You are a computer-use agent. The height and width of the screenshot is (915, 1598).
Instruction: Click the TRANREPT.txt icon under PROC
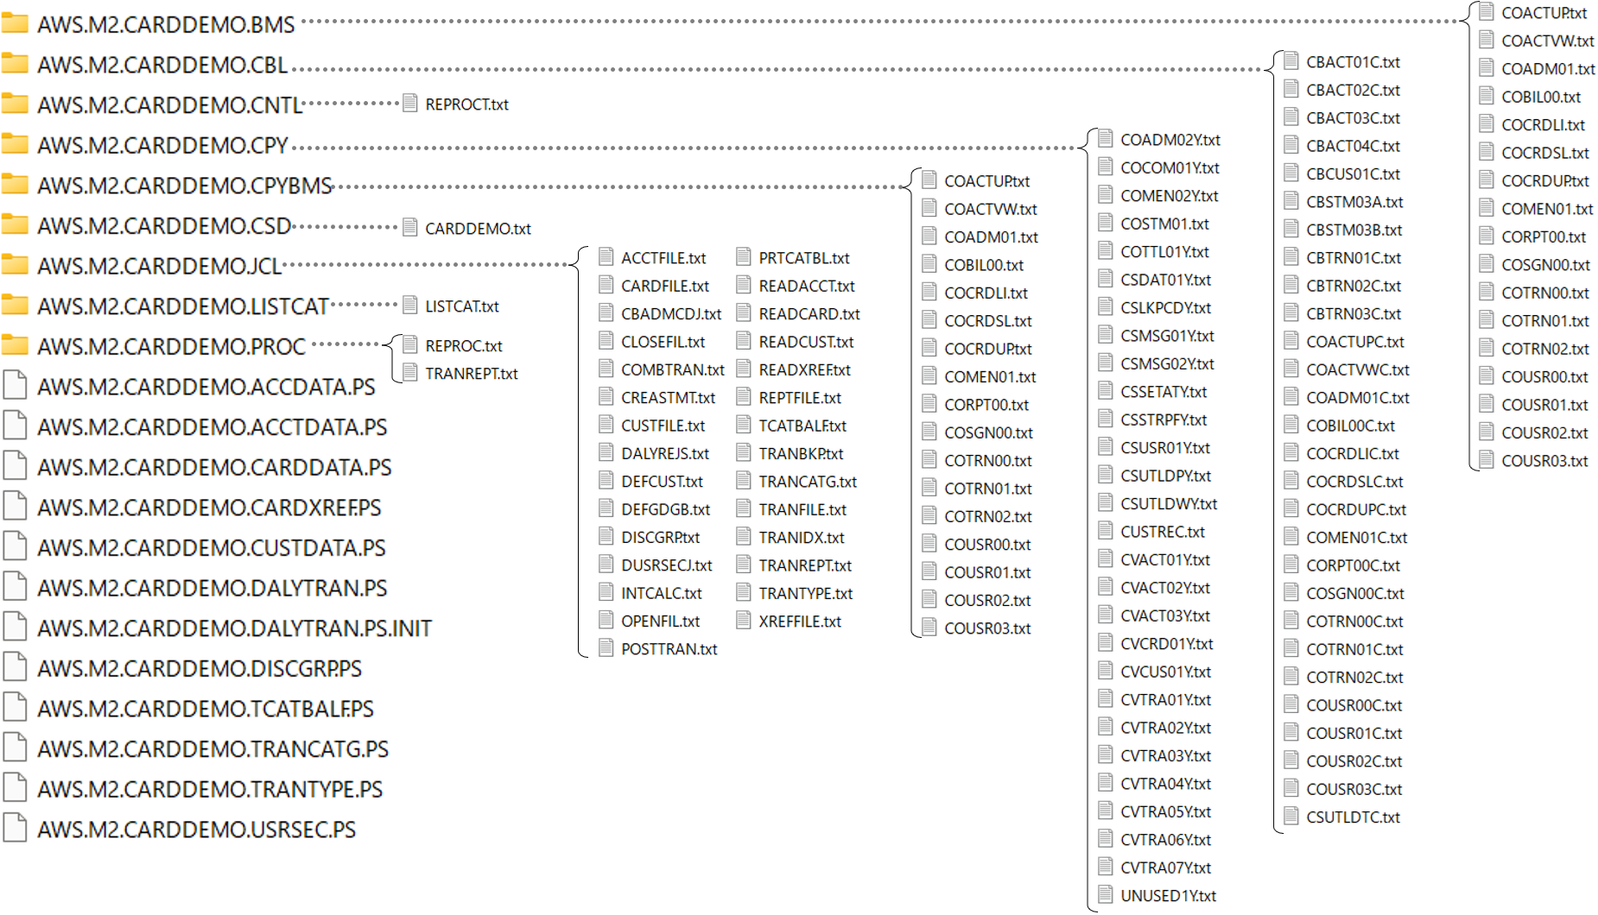coord(410,373)
